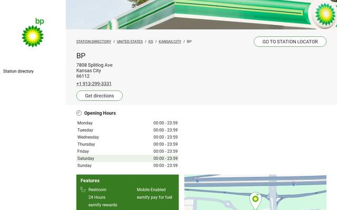Click the BP station name heading
Image resolution: width=337 pixels, height=210 pixels.
click(81, 56)
